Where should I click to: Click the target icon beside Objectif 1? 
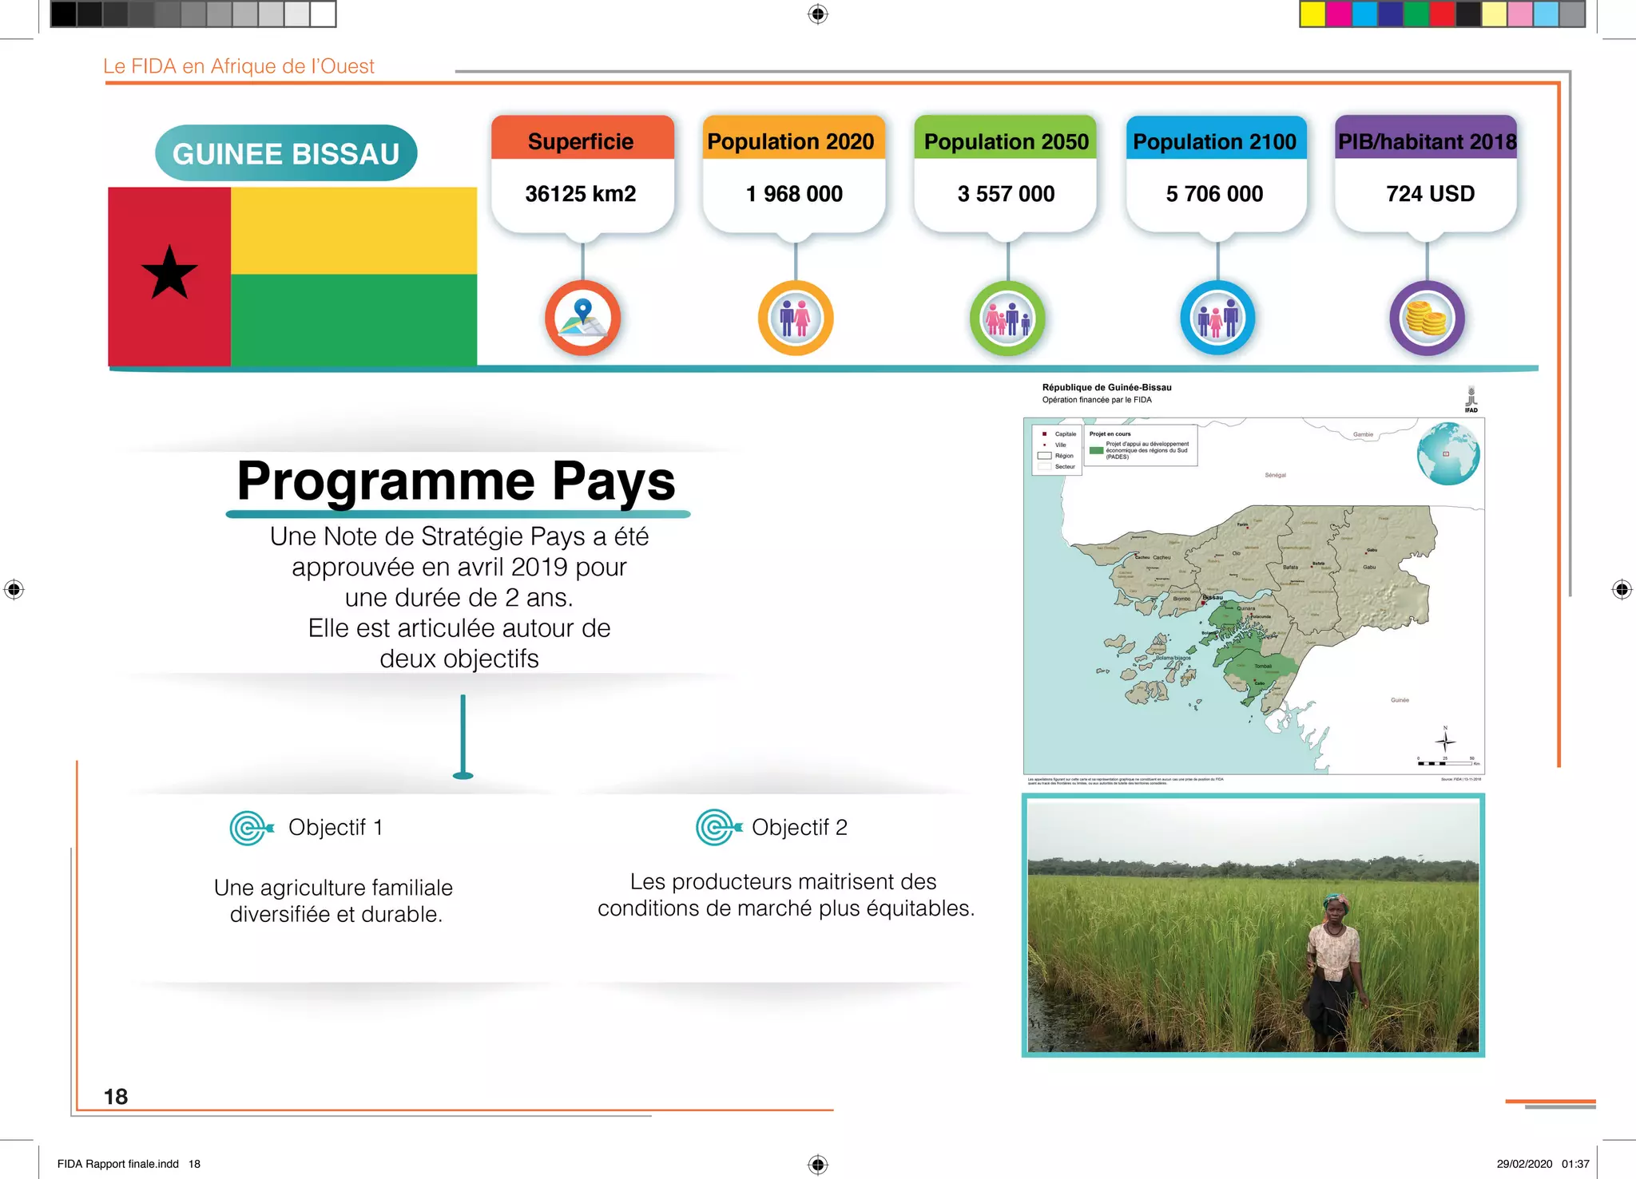[x=251, y=828]
